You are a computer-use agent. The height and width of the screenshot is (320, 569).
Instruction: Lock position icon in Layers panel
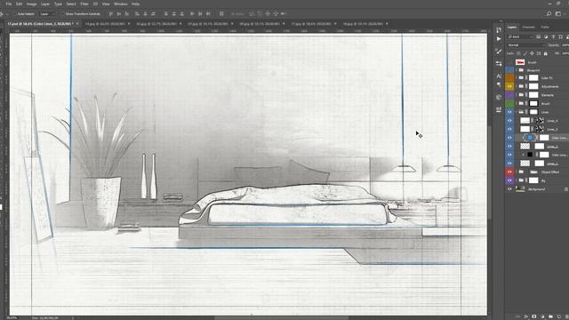[x=532, y=53]
